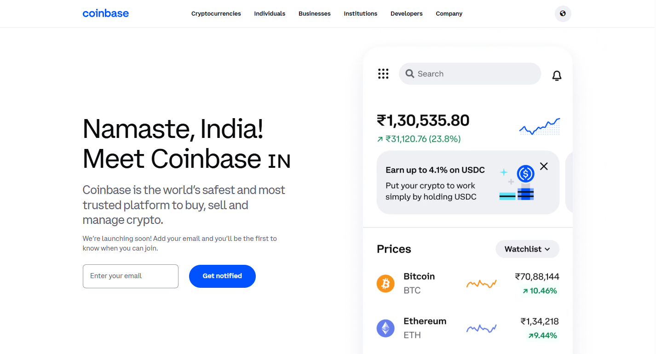Viewport: 656px width, 354px height.
Task: Open the globe language selector
Action: (563, 14)
